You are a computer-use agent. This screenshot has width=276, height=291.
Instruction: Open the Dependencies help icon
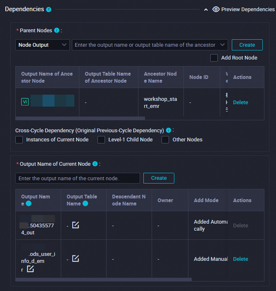click(49, 10)
